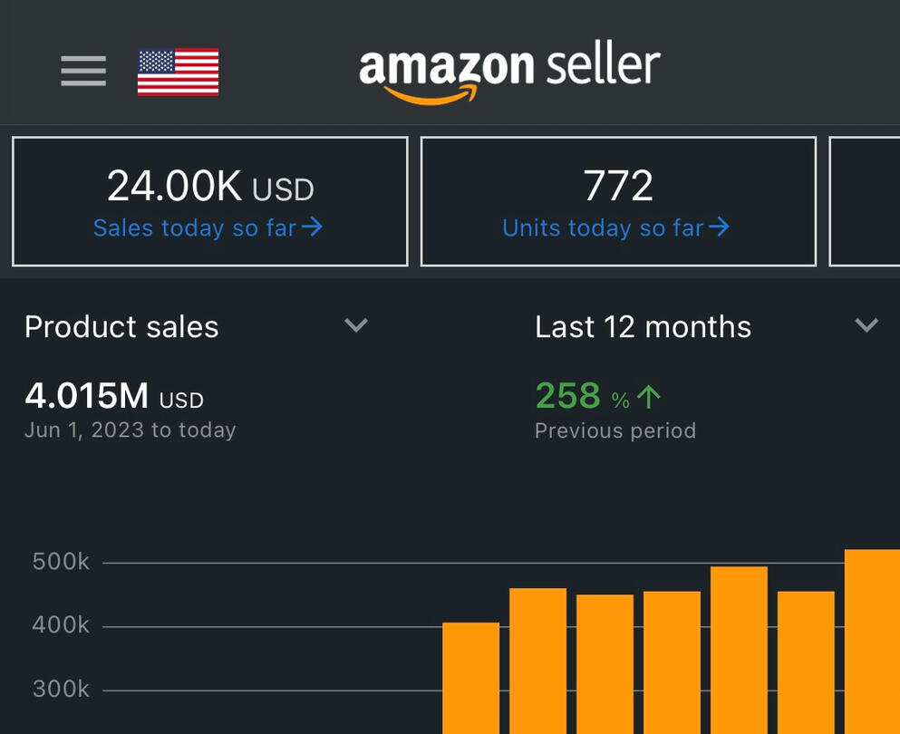
Task: Click the arrow after "Units today so far"
Action: [719, 227]
